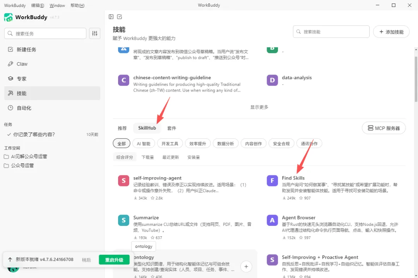Click the purple A icon of Agent Browser

(272, 220)
